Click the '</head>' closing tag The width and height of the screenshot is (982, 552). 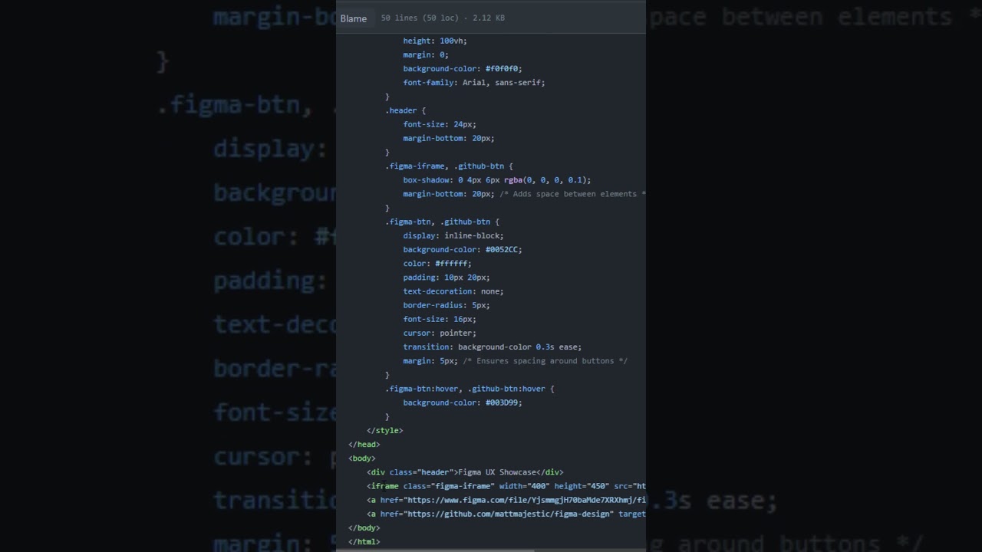(x=364, y=444)
